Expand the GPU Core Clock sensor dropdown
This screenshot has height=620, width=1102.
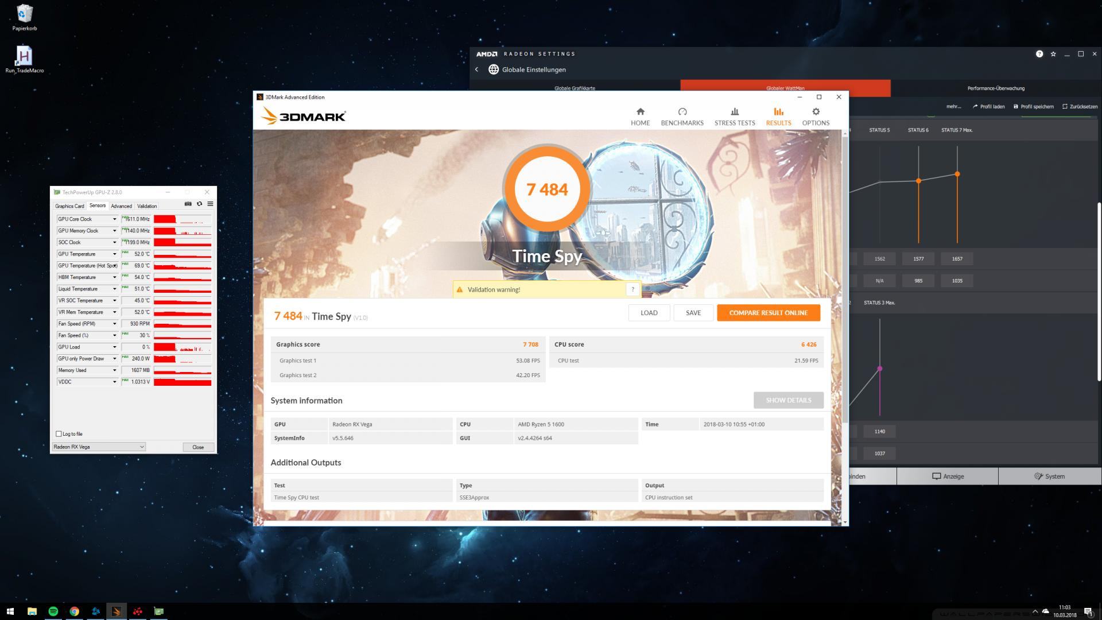[x=114, y=219]
